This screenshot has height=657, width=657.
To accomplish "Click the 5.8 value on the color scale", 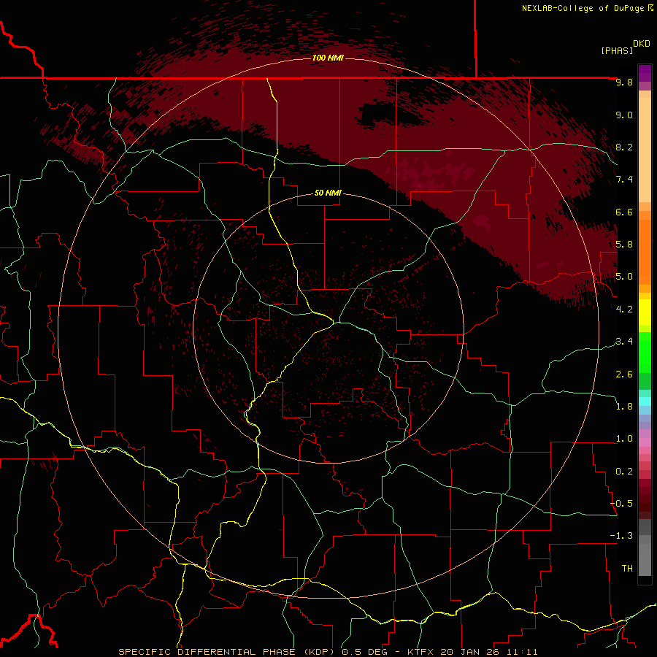I will (x=624, y=245).
